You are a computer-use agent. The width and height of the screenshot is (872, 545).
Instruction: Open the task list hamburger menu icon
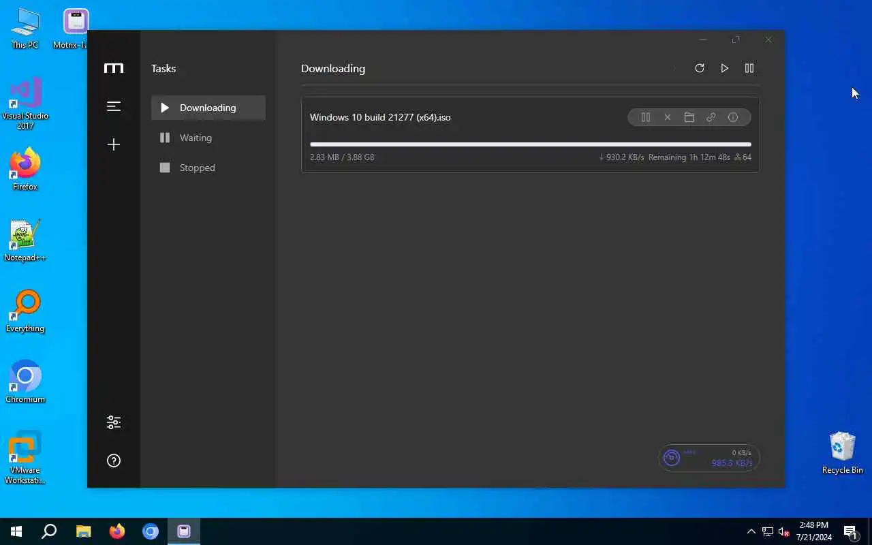114,106
